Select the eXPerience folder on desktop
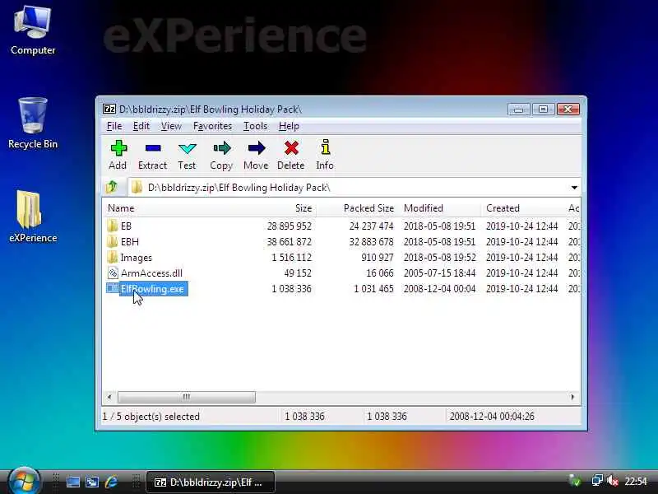Image resolution: width=658 pixels, height=494 pixels. [33, 217]
